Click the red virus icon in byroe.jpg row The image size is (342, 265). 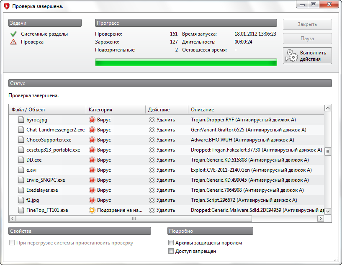click(x=92, y=120)
